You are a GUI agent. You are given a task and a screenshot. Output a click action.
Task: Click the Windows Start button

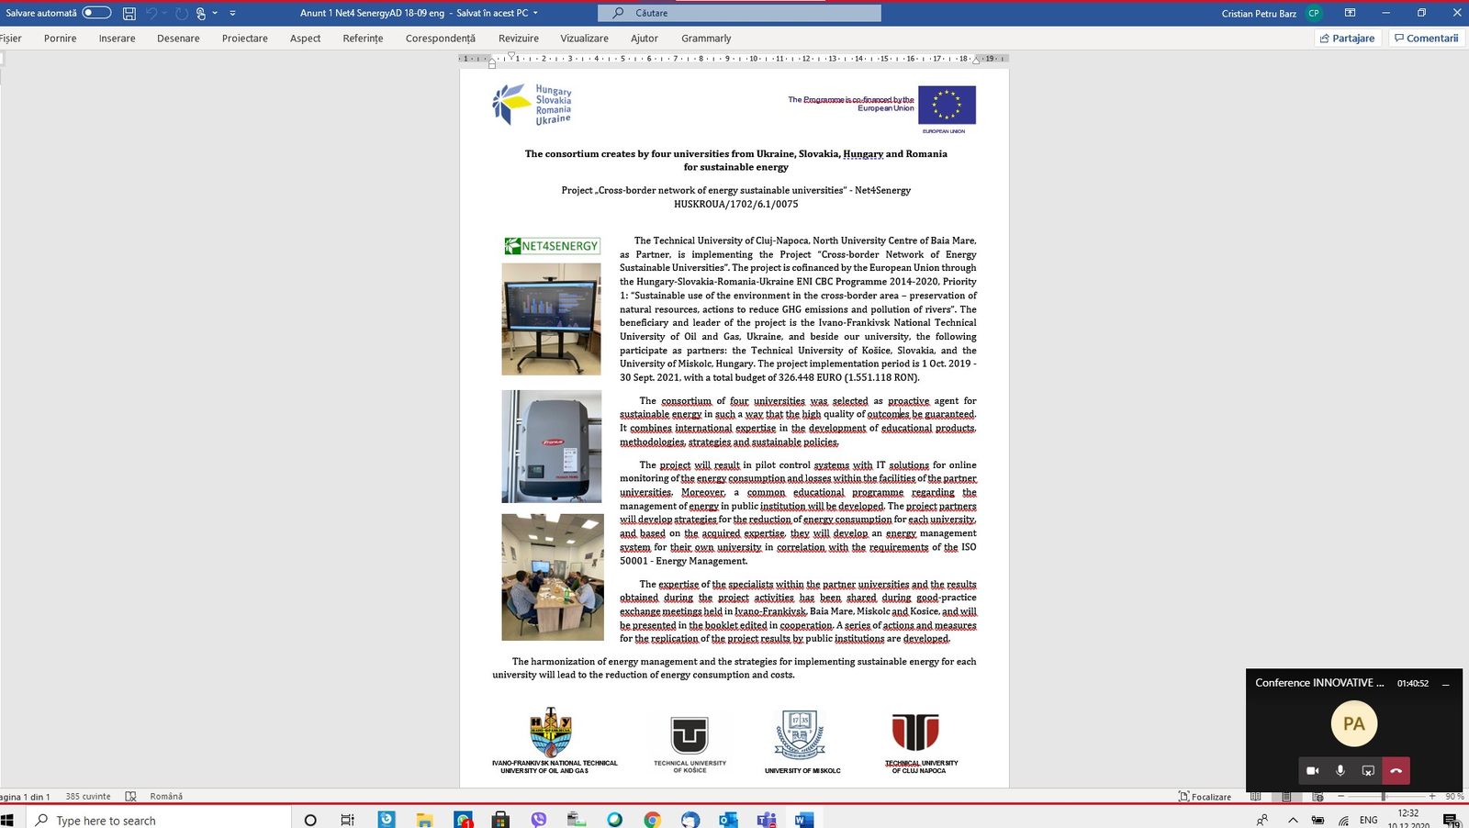click(7, 820)
